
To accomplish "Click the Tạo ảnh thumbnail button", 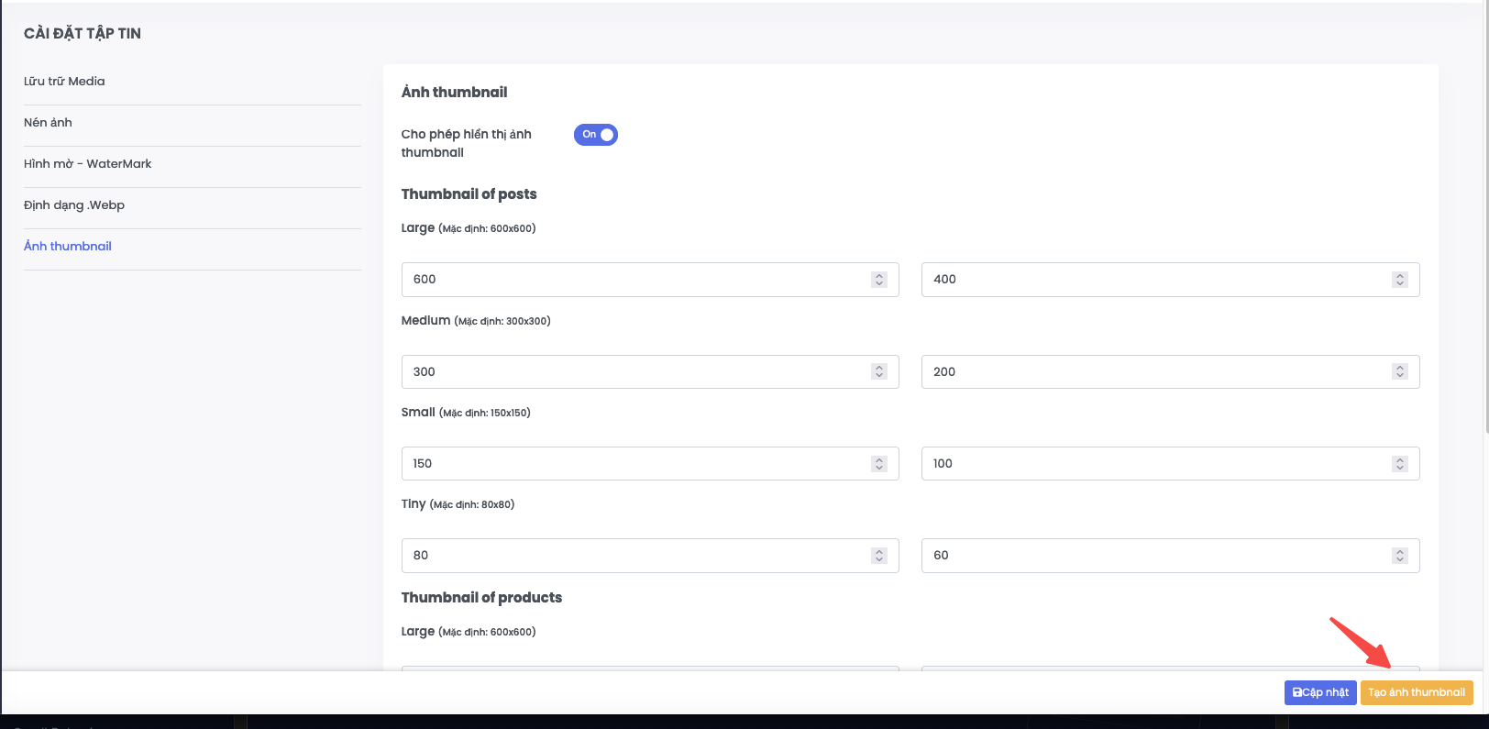I will pyautogui.click(x=1417, y=692).
